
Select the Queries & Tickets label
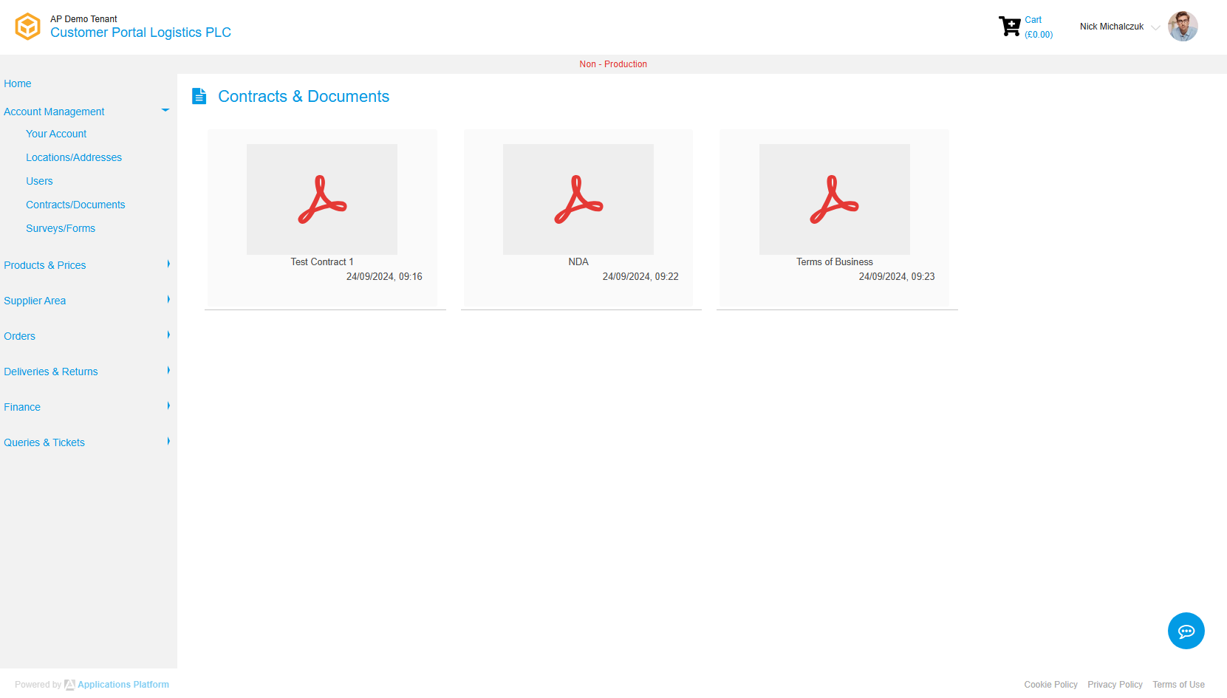point(44,442)
